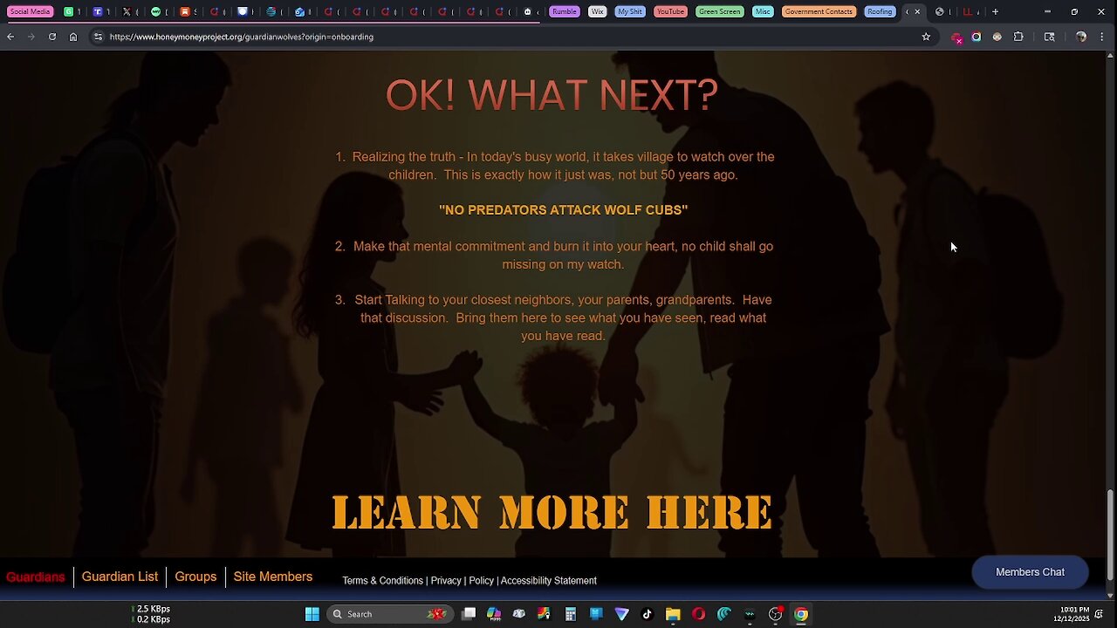Go back using the browser back arrow
This screenshot has width=1117, height=628.
click(10, 37)
